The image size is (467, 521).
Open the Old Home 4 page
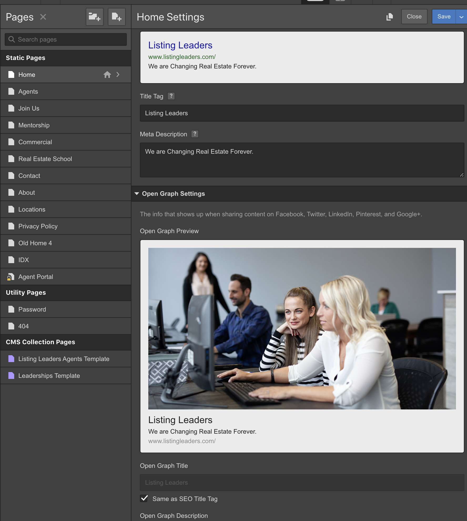click(x=66, y=243)
